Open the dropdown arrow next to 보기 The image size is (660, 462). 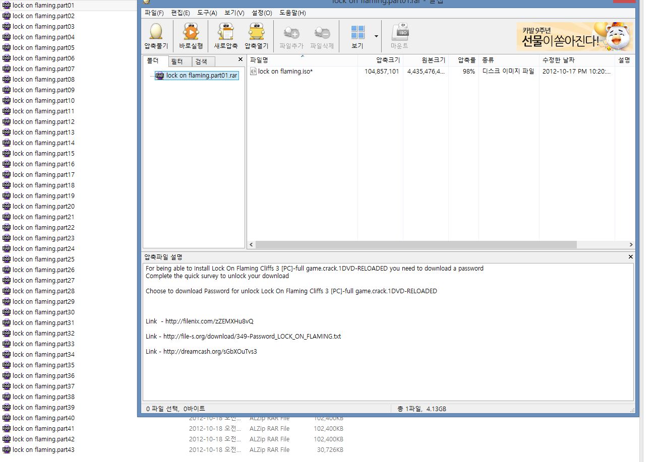click(x=376, y=36)
